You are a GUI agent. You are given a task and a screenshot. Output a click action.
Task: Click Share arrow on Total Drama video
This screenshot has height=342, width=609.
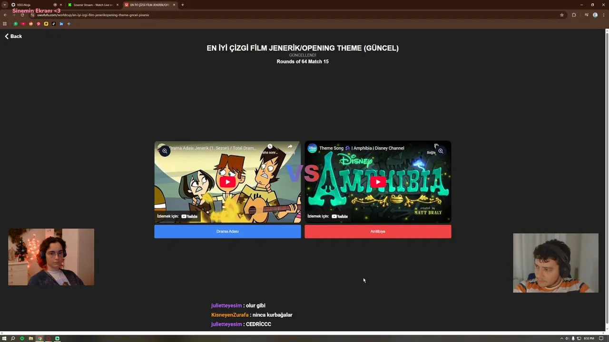point(290,147)
